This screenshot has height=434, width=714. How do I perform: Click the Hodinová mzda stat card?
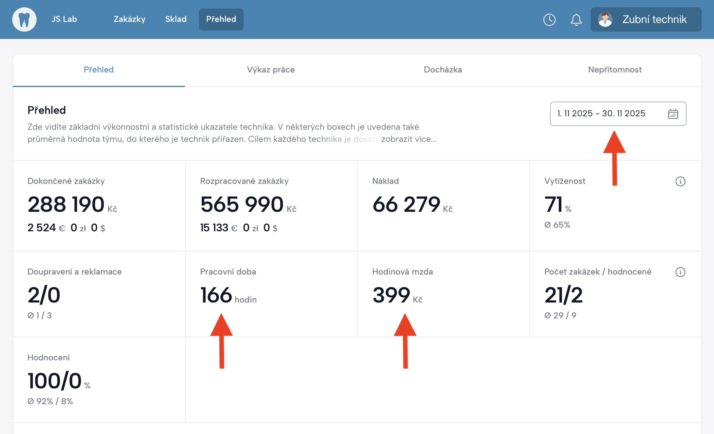(x=443, y=294)
